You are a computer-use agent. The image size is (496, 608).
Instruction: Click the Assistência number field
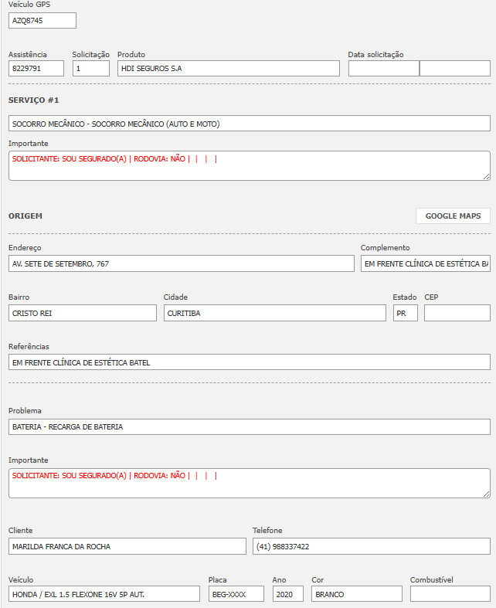pyautogui.click(x=36, y=69)
